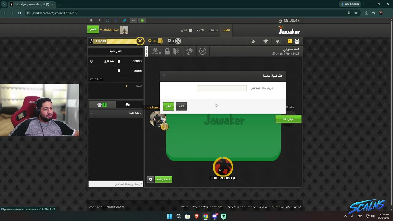Viewport: 393px width, 221px height.
Task: Click mr.hamo player avatar
Action: [158, 119]
